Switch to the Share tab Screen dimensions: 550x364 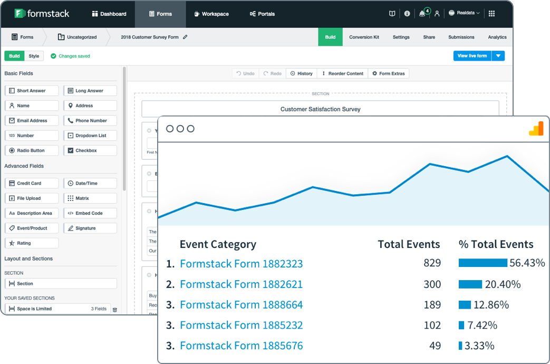[x=429, y=37]
